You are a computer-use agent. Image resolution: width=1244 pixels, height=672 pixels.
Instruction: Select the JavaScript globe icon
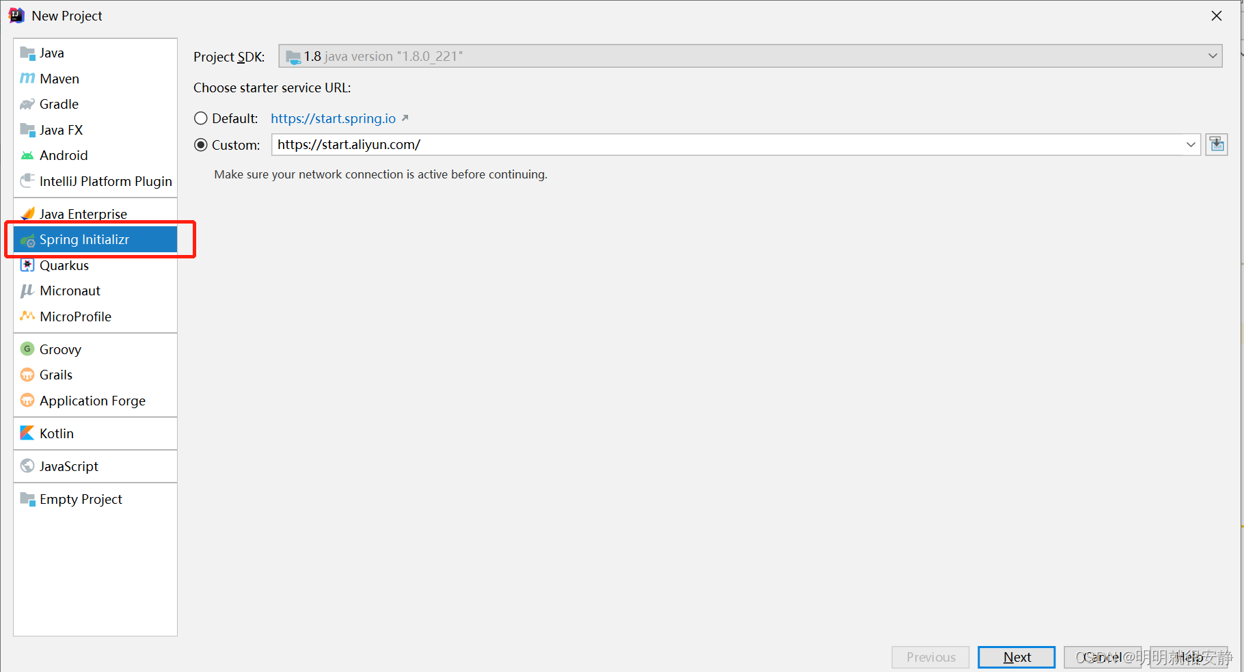pos(27,466)
